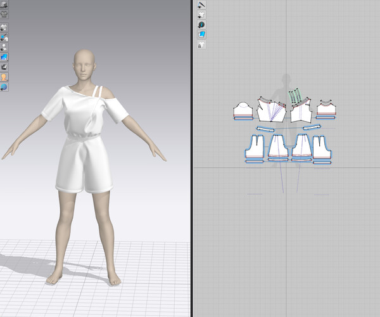
Task: Open the blue texture surface render style icon
Action: (4, 57)
